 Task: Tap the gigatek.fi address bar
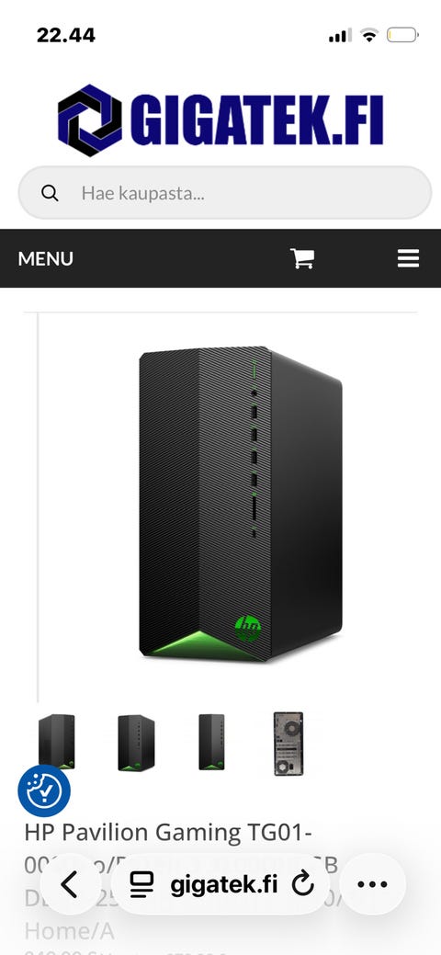pyautogui.click(x=223, y=884)
